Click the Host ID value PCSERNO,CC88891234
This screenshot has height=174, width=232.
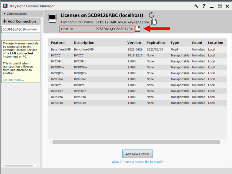[x=114, y=29]
